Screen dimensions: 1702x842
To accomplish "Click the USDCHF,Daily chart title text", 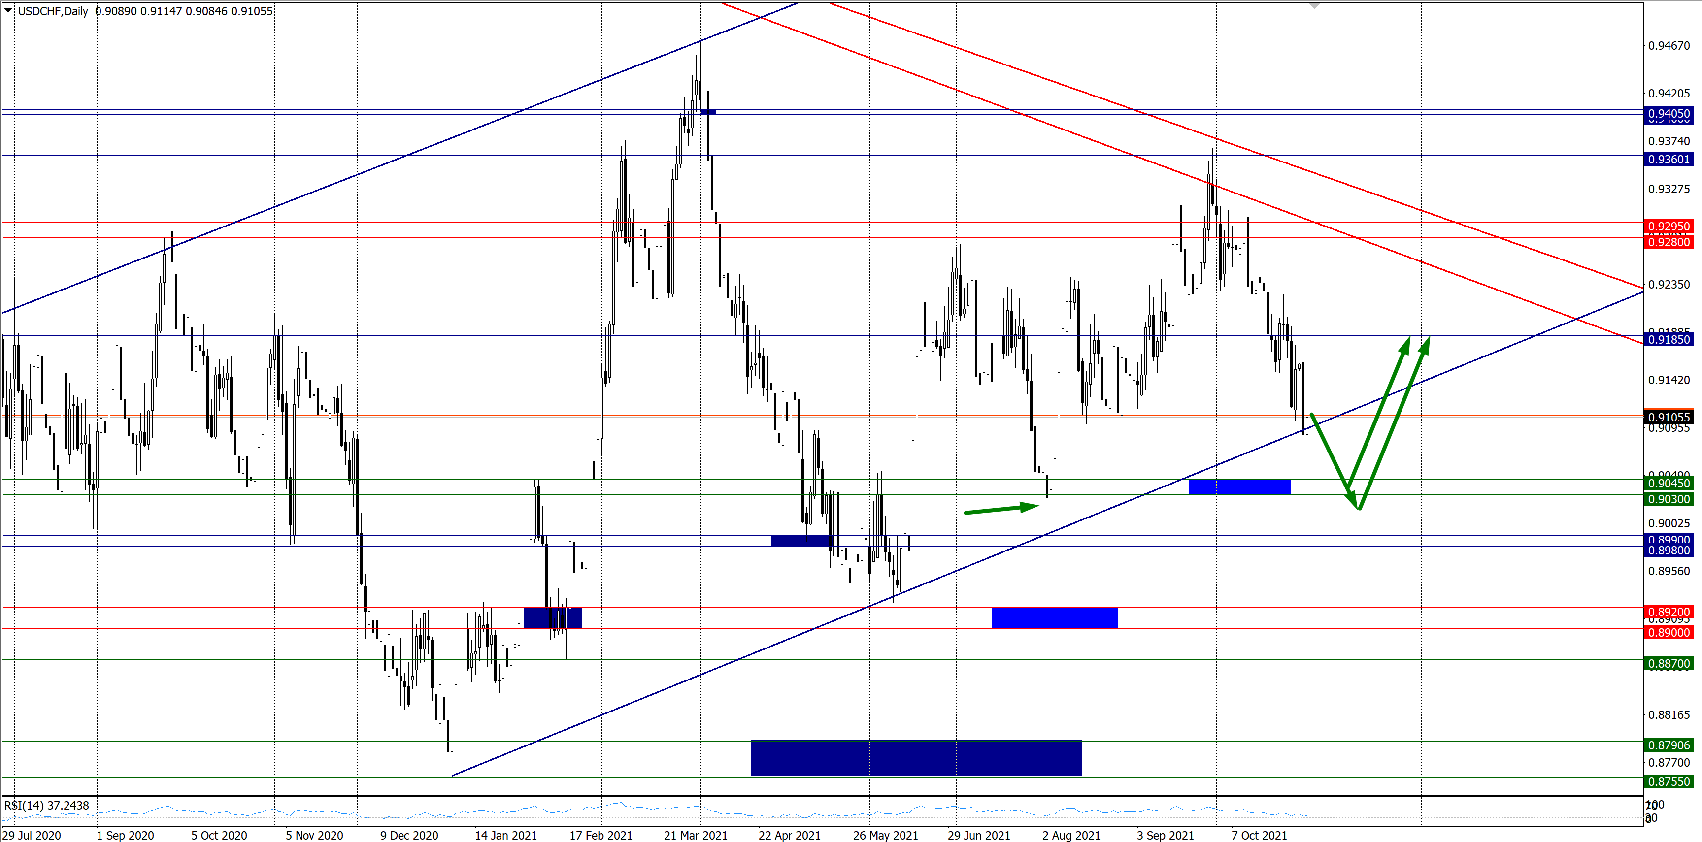I will (x=53, y=11).
